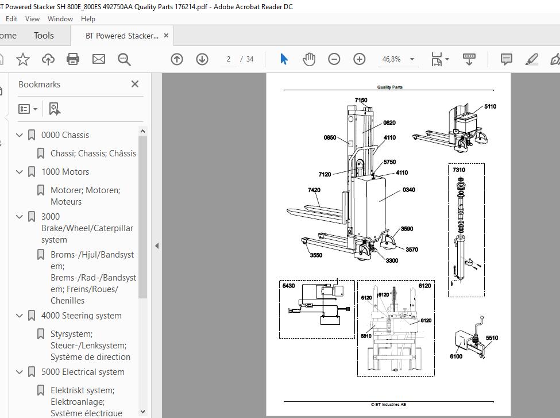Image resolution: width=560 pixels, height=418 pixels.
Task: Add a comment with speech bubble icon
Action: (506, 59)
